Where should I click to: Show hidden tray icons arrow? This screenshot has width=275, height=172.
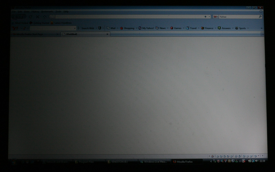point(211,161)
